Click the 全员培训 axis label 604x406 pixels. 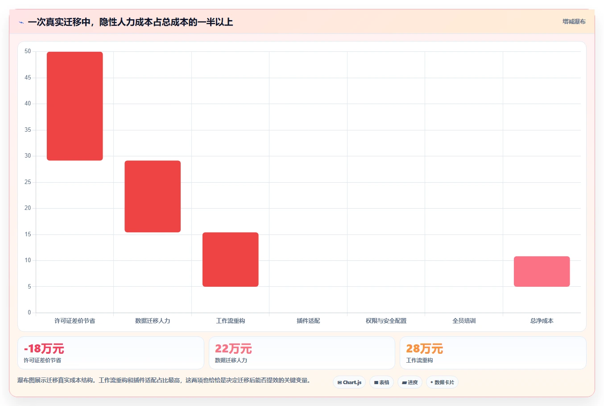pos(464,321)
